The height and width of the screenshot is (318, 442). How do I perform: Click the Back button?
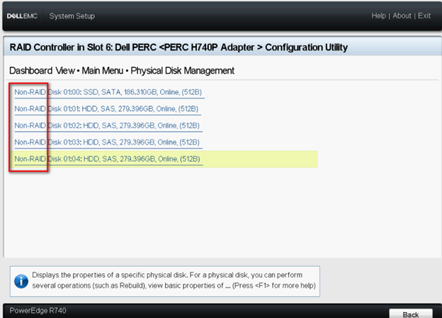tap(411, 314)
